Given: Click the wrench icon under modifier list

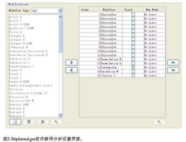Looking at the screenshot, I should (x=57, y=122).
